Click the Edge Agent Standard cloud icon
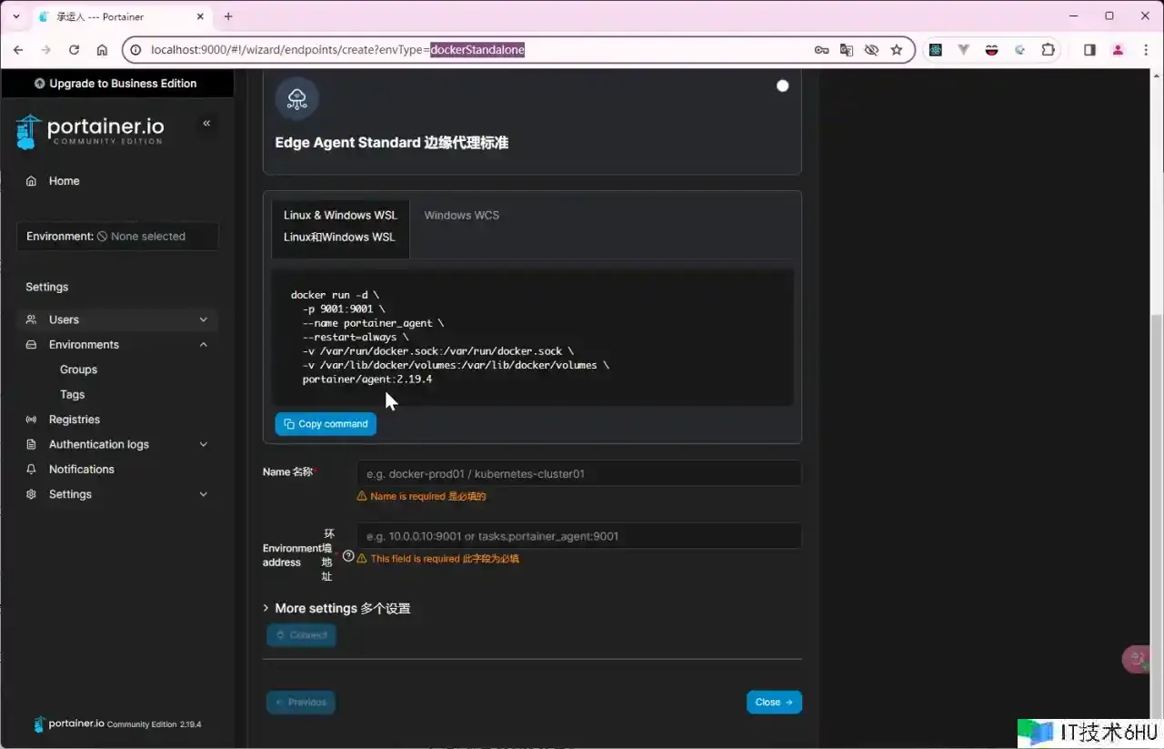This screenshot has height=749, width=1164. coord(296,98)
